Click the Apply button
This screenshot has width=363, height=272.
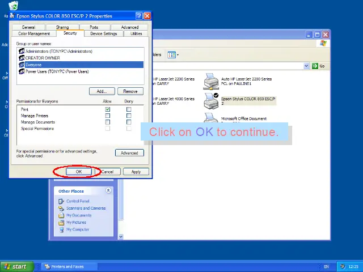point(136,172)
